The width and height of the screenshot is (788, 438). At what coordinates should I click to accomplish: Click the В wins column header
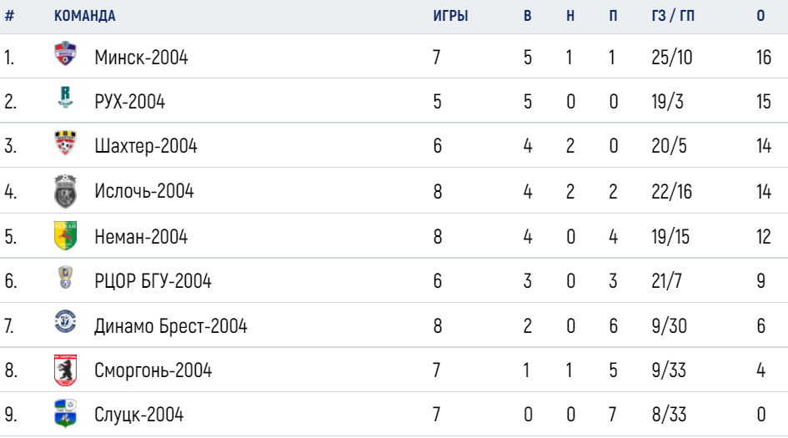tap(527, 16)
